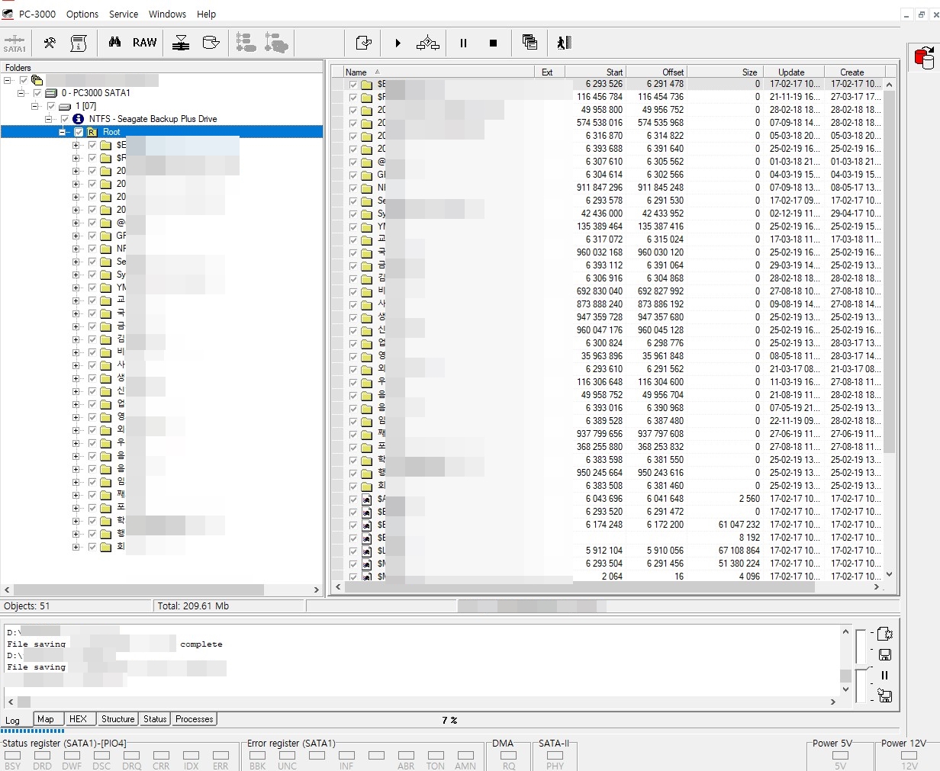Switch to the HEX tab

click(x=78, y=718)
